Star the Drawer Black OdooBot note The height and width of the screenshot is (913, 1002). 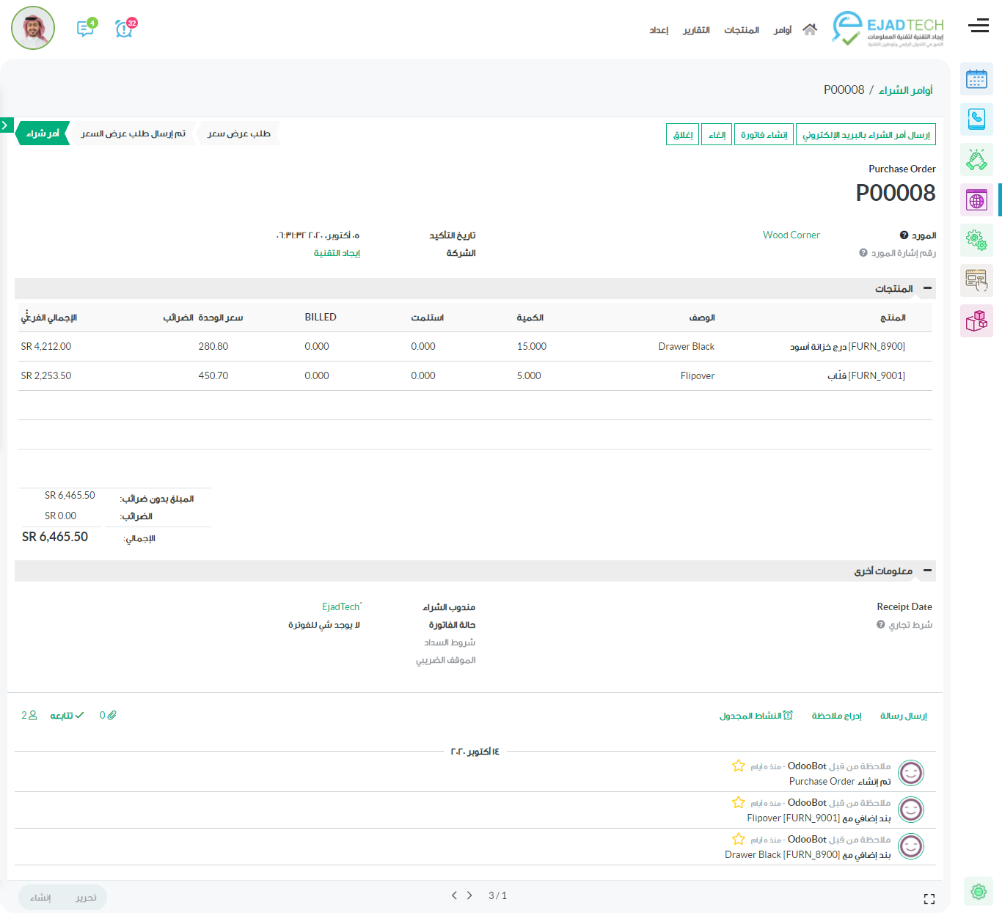[738, 839]
